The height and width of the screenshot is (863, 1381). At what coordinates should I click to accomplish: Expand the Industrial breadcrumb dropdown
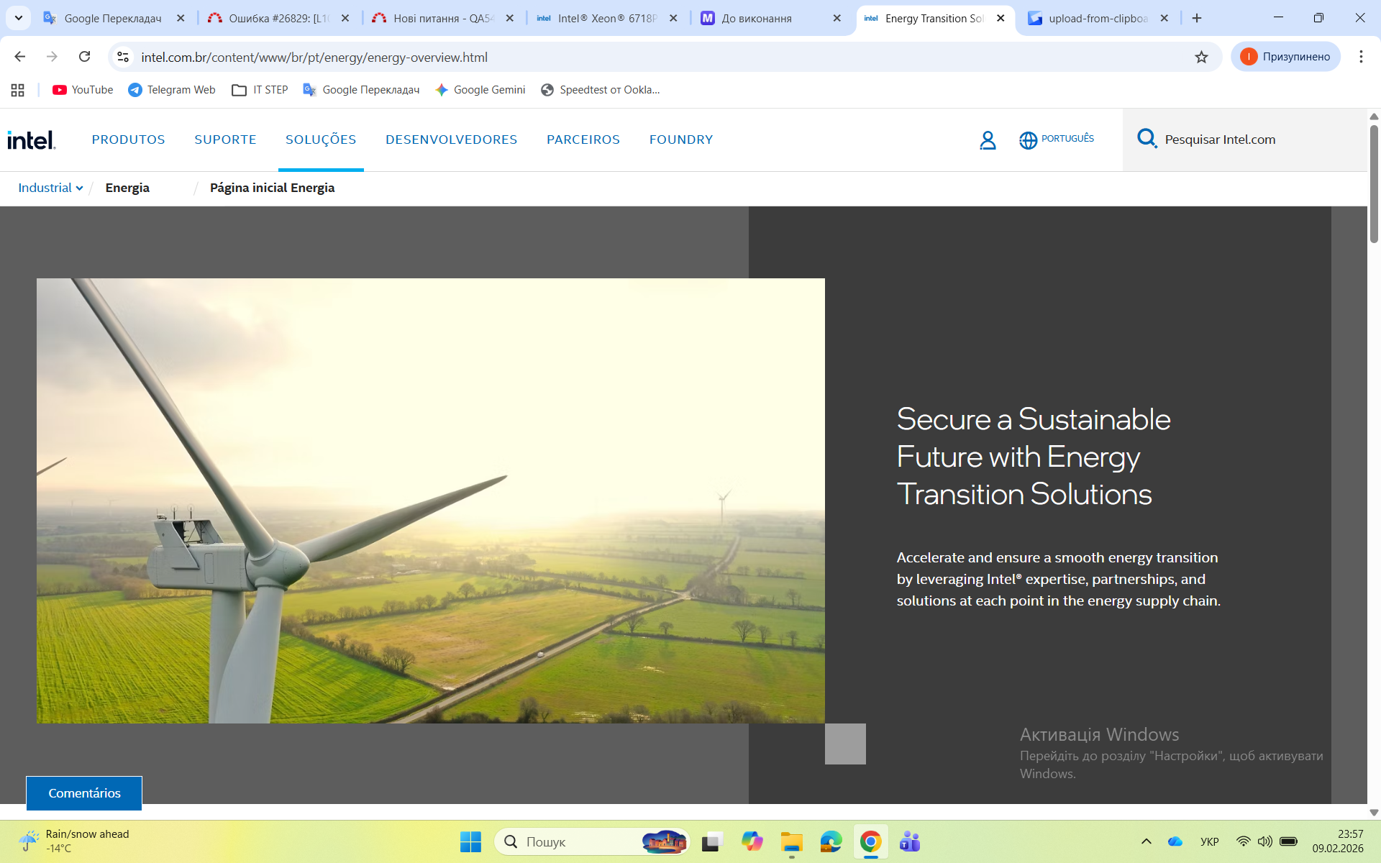tap(50, 188)
